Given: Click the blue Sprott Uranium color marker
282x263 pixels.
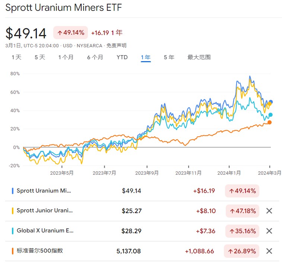Looking at the screenshot, I should pos(13,191).
